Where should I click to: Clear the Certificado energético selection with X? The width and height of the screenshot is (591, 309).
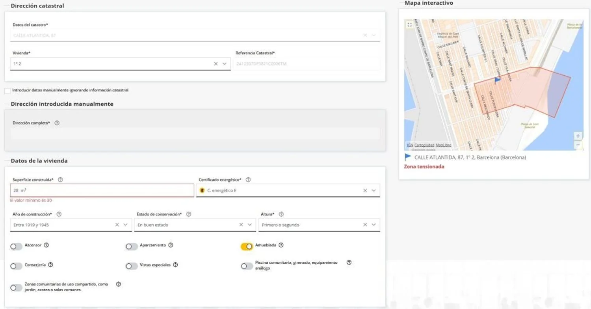click(x=365, y=190)
